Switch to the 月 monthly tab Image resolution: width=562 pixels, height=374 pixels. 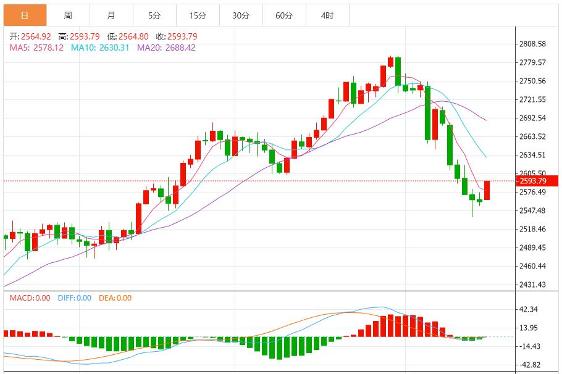pos(111,15)
